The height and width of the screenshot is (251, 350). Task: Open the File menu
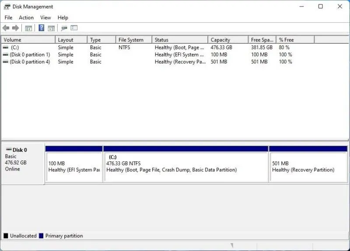point(8,17)
